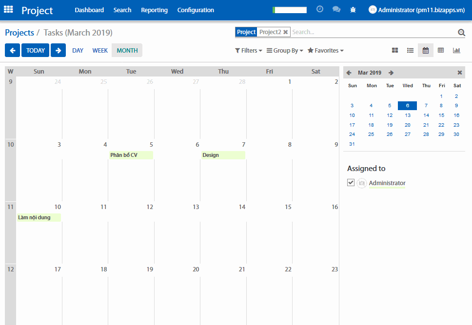
Task: Open the Favorites dropdown
Action: [x=325, y=51]
